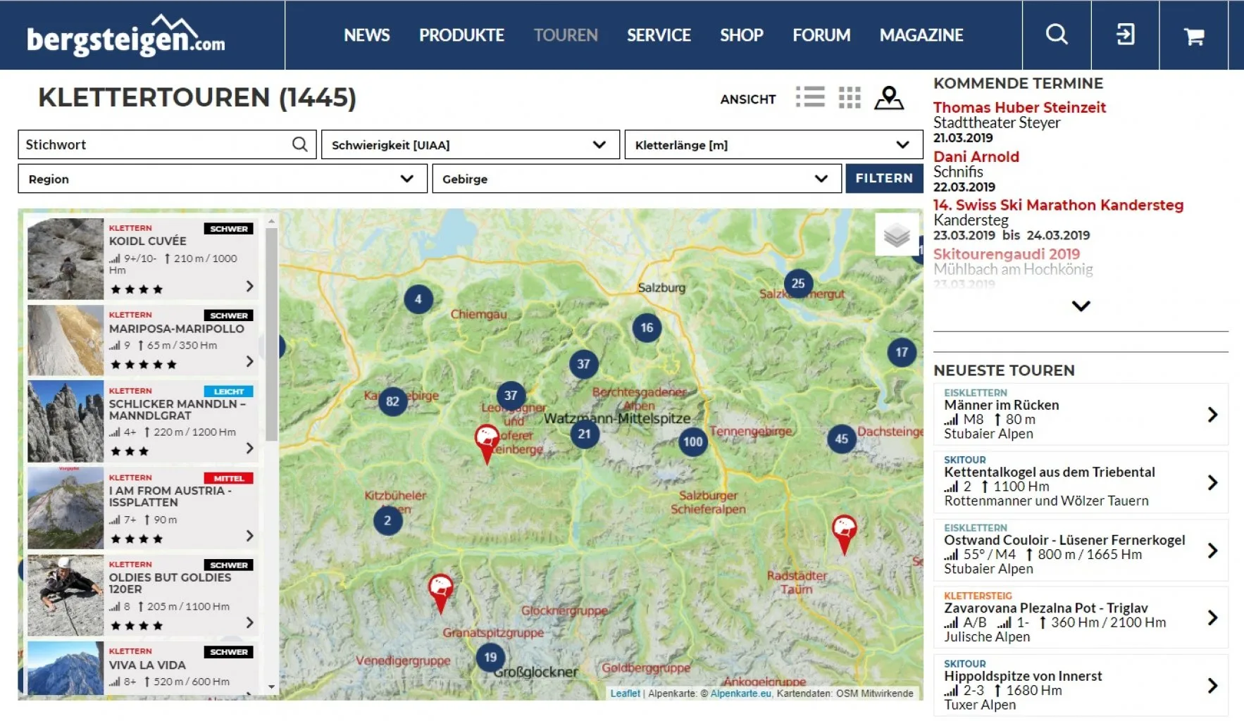Expand the Region dropdown

tap(222, 179)
